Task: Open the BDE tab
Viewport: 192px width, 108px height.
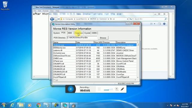Action: tap(70, 33)
